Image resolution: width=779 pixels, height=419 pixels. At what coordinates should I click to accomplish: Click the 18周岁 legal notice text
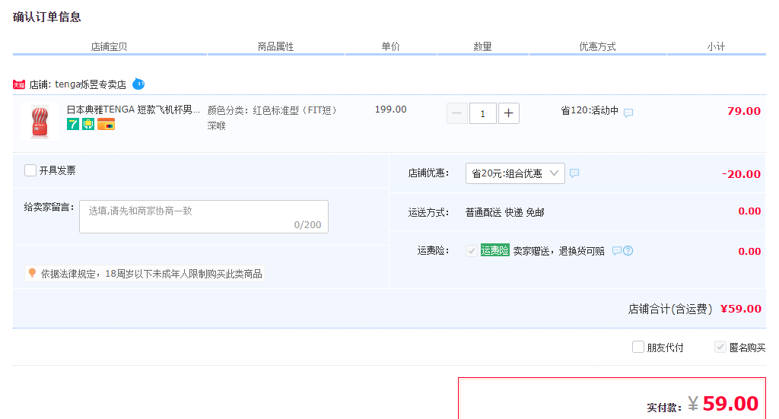coord(151,274)
